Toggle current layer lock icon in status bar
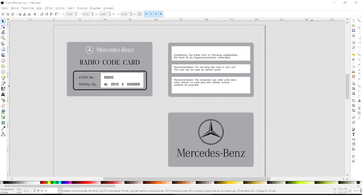Viewport: 362px width, 195px height. (x=42, y=190)
